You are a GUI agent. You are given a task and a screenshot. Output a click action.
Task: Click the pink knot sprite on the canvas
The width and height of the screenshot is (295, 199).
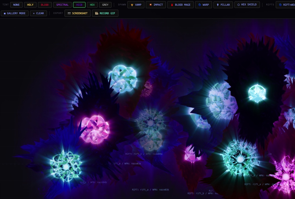[95, 129]
